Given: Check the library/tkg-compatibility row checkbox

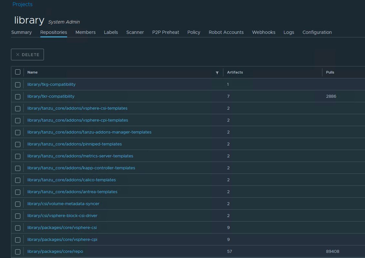Looking at the screenshot, I should [18, 84].
